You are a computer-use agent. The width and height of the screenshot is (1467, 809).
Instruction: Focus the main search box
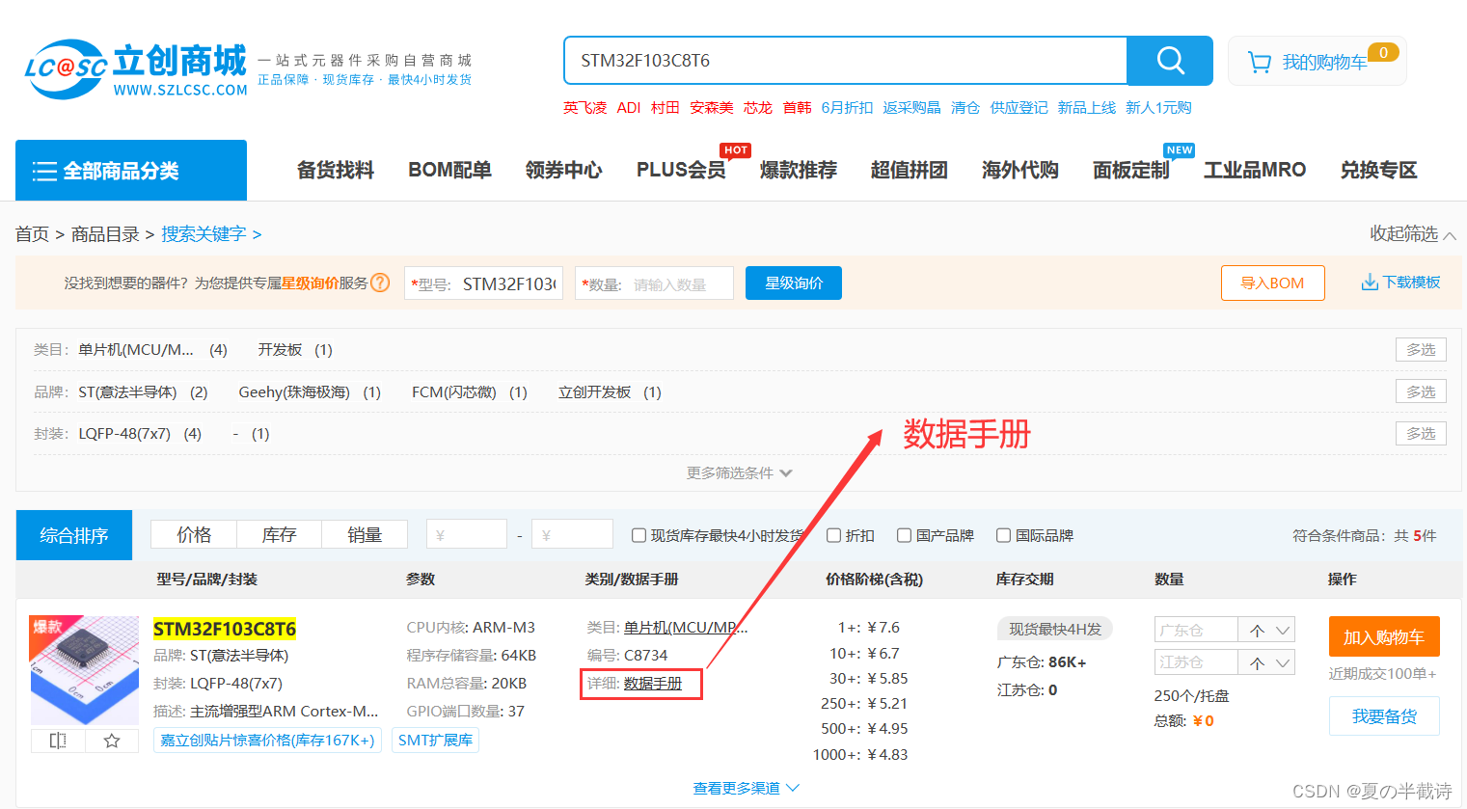tap(845, 61)
